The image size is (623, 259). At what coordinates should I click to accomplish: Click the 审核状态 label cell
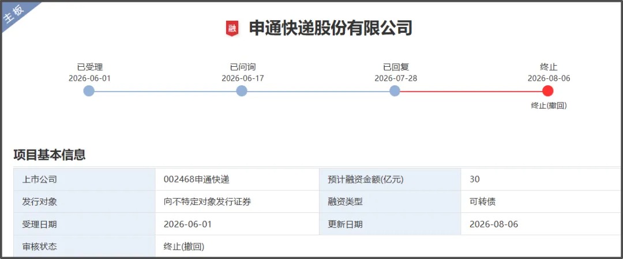click(x=85, y=246)
